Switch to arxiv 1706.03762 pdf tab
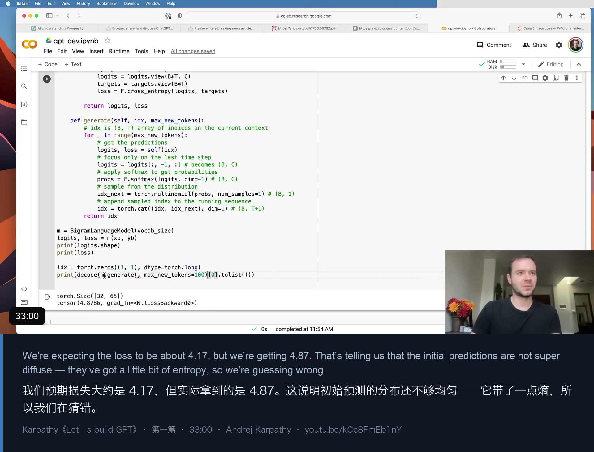594x452 pixels. pos(304,28)
